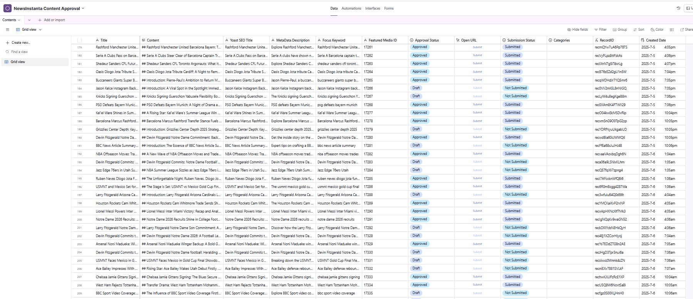Viewport: 693px width, 299px height.
Task: Click focus keyword 'bbc news article summary'
Action: [x=339, y=146]
